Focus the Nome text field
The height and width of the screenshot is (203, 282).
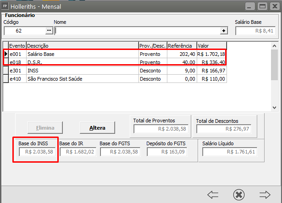(137, 31)
